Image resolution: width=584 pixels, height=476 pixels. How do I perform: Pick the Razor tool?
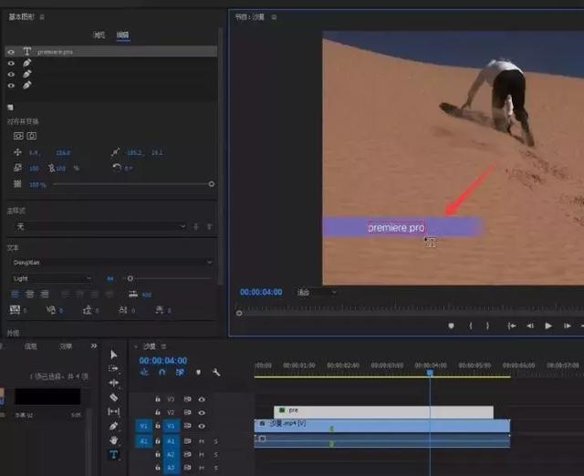[113, 398]
